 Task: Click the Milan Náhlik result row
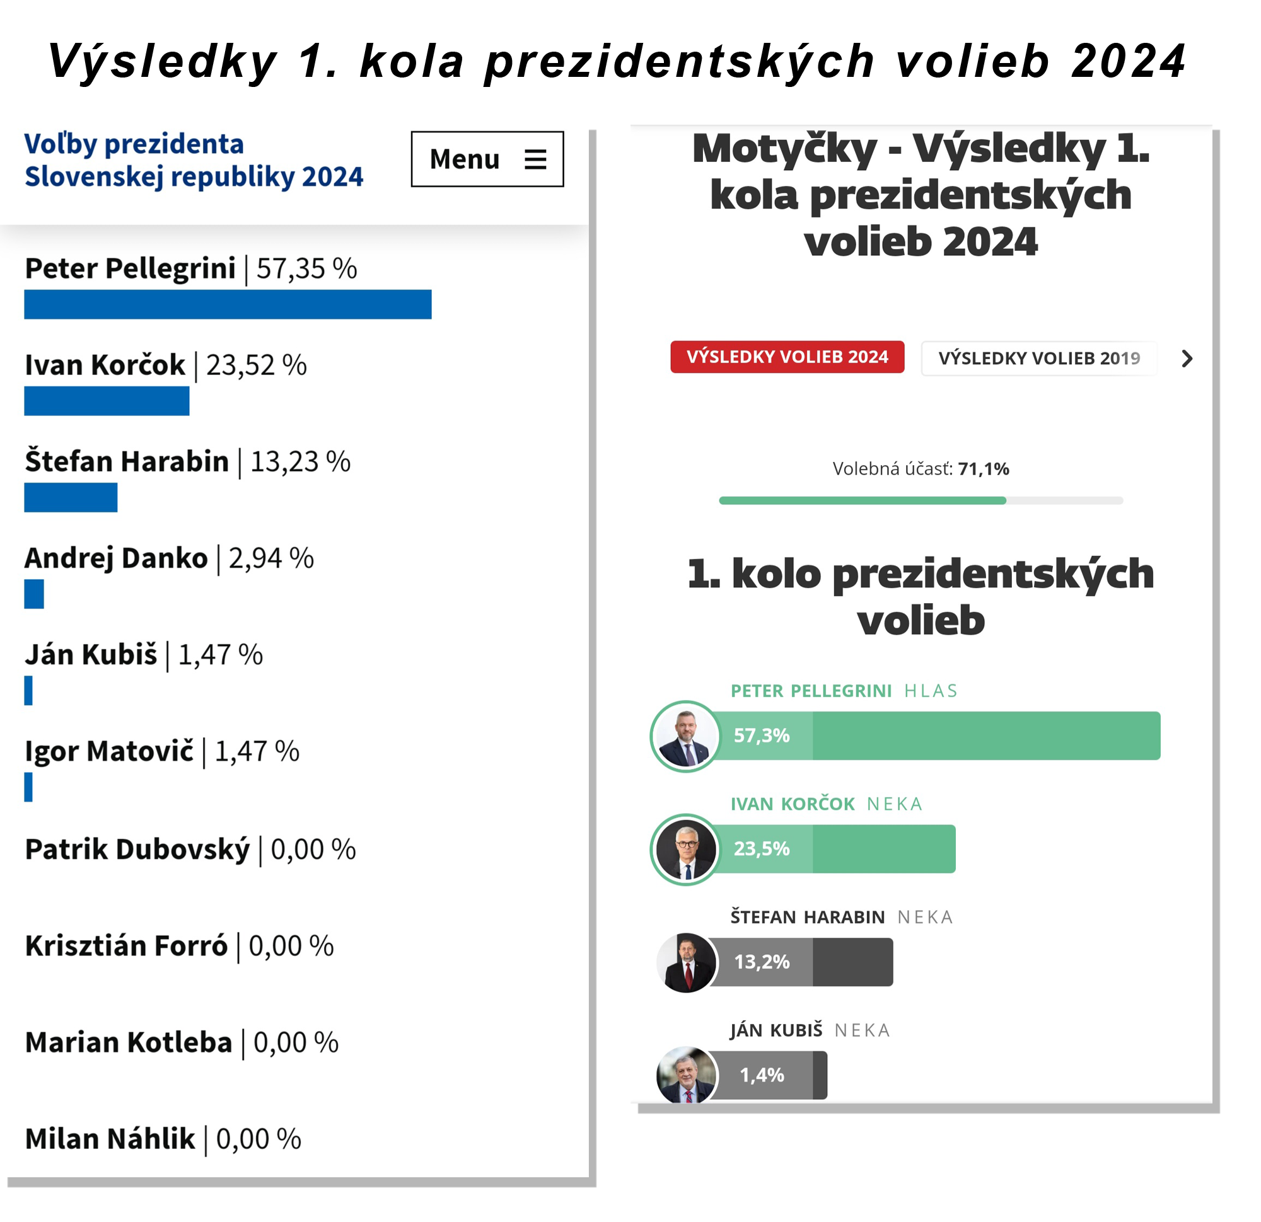click(163, 1139)
